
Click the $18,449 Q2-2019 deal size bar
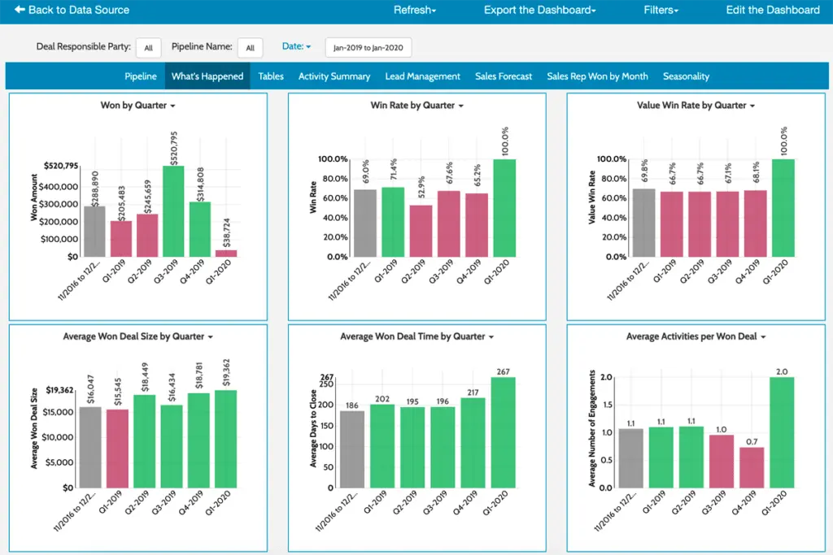(x=145, y=441)
